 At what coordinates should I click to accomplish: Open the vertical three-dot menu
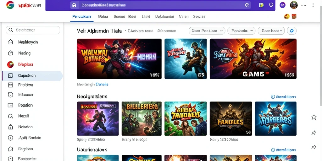coord(313,5)
